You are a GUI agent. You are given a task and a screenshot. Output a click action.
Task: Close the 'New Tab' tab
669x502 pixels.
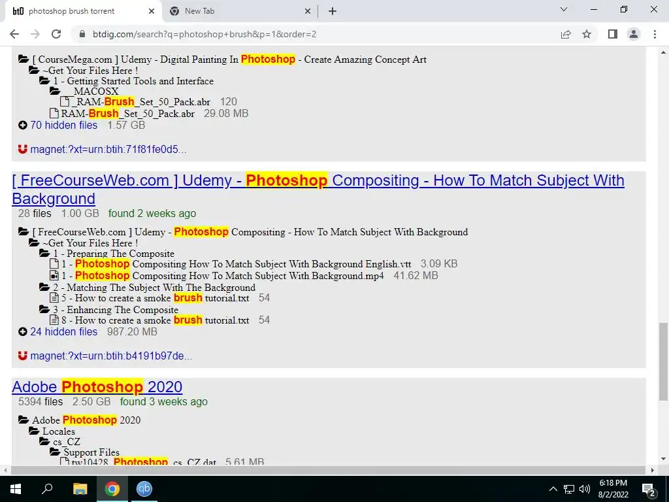308,11
